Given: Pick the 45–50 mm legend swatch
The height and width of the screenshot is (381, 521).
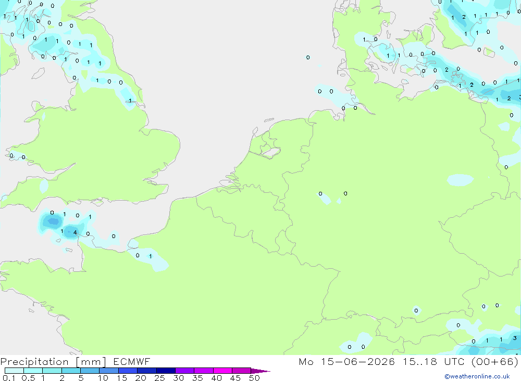Looking at the screenshot, I should pyautogui.click(x=242, y=371).
